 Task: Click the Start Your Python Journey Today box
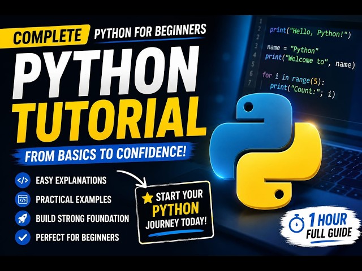click(x=175, y=212)
